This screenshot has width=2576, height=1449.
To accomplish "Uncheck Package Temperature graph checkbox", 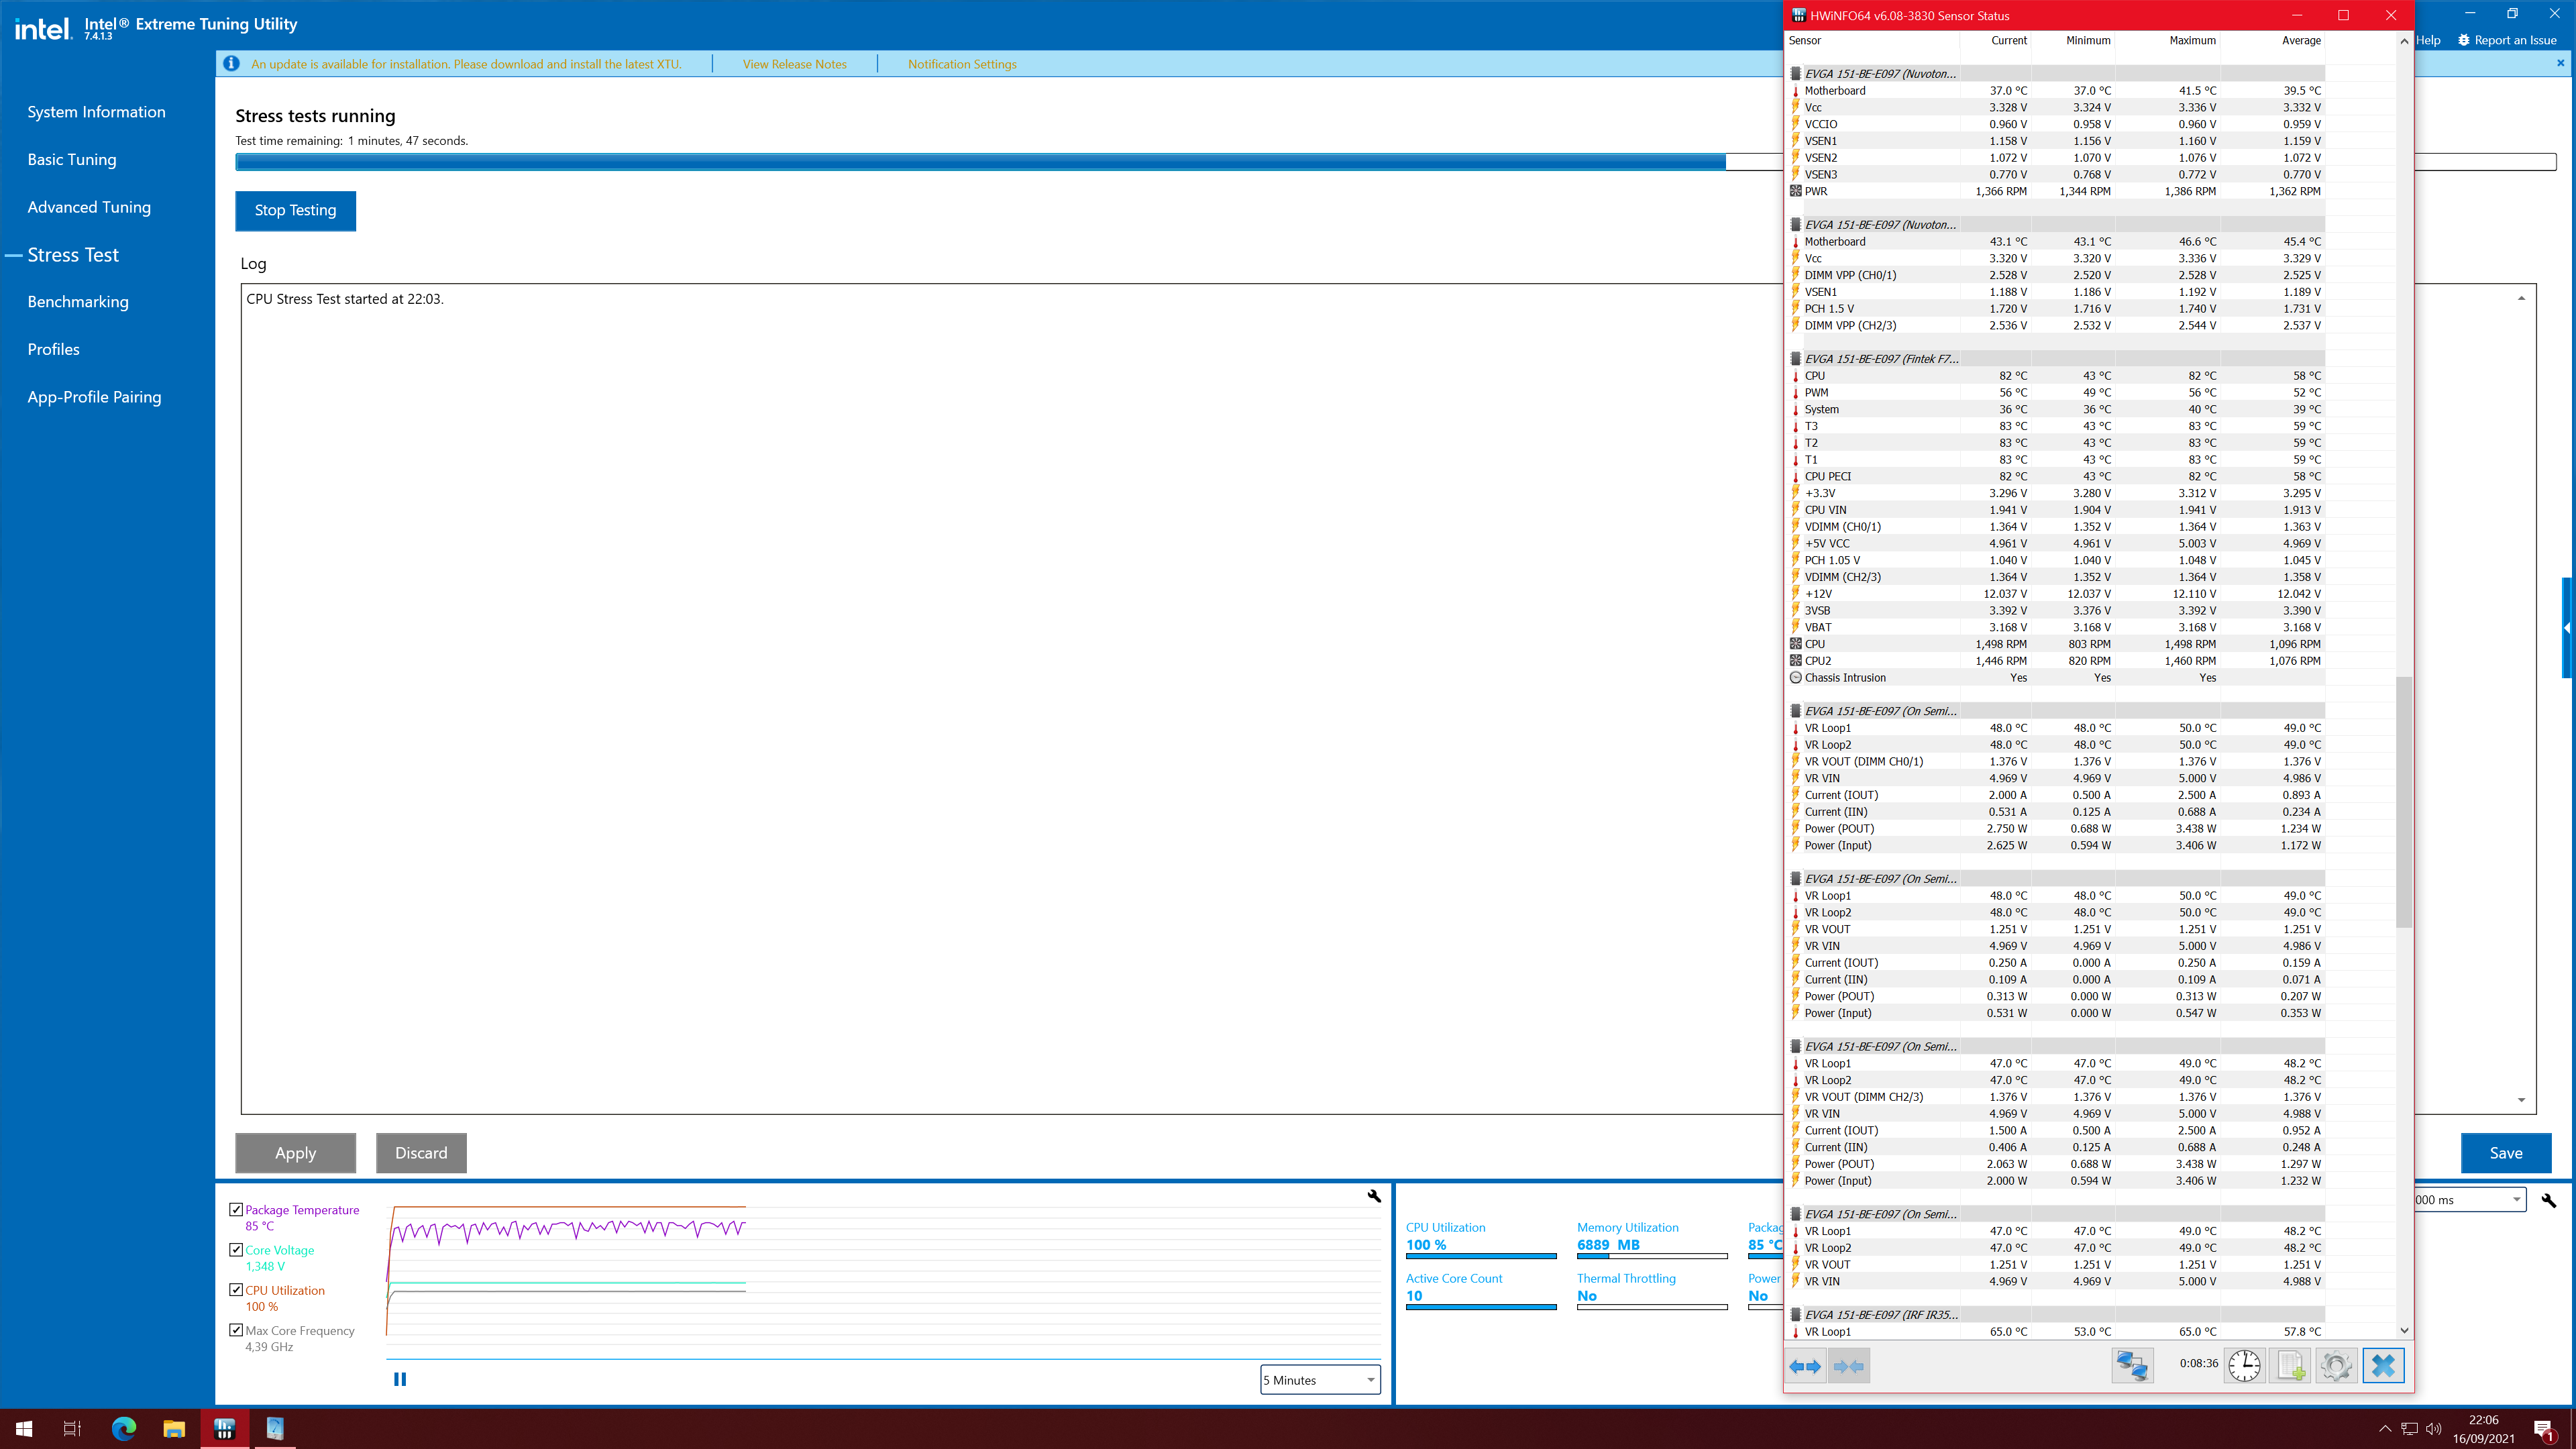I will pyautogui.click(x=236, y=1210).
